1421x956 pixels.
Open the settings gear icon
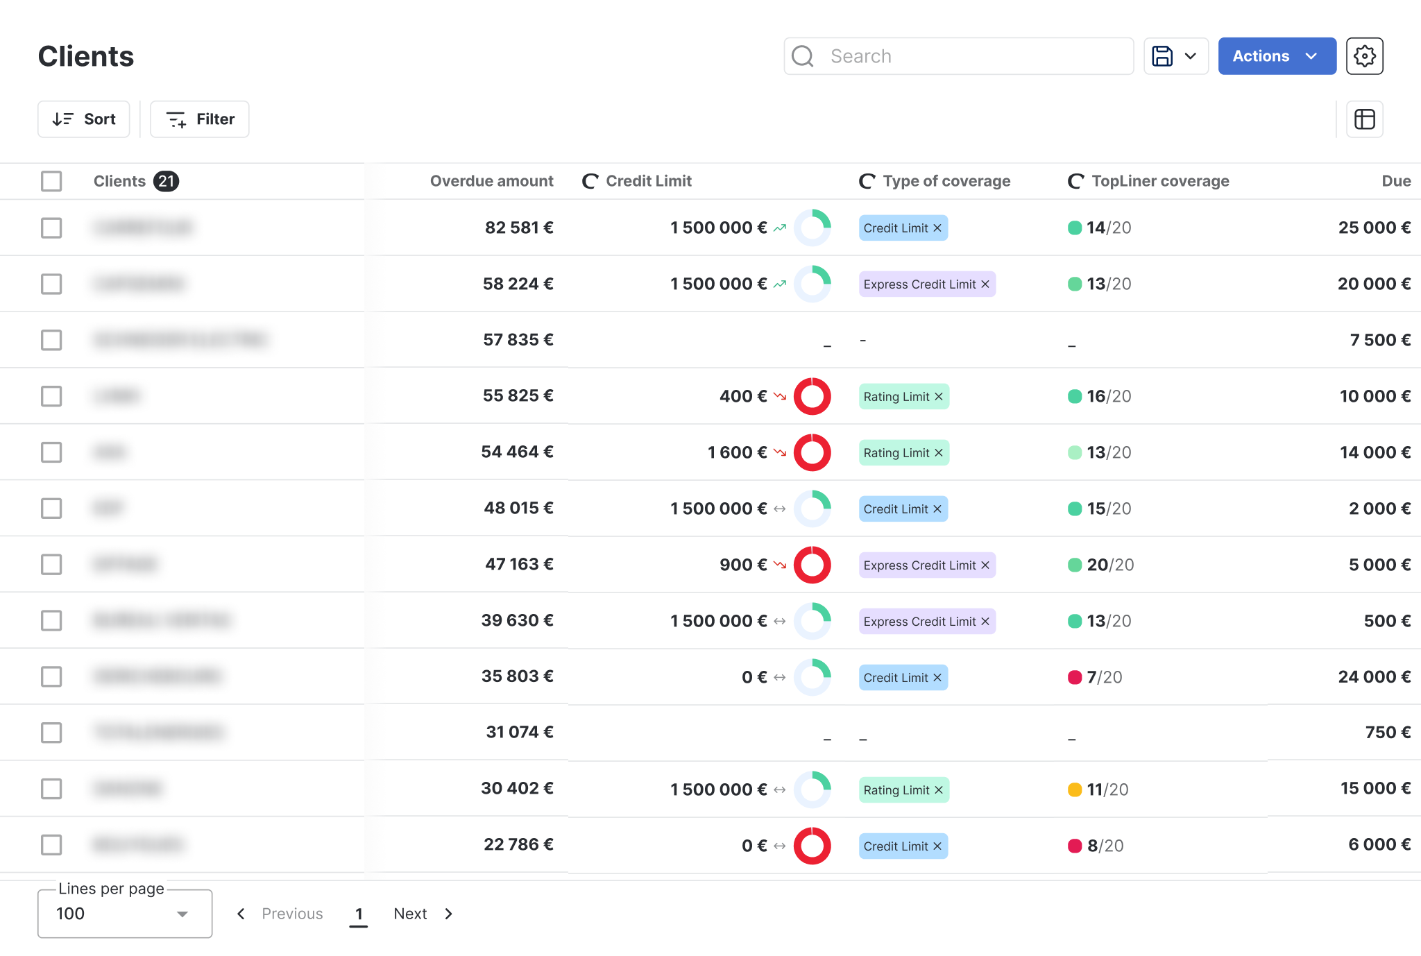click(x=1364, y=56)
